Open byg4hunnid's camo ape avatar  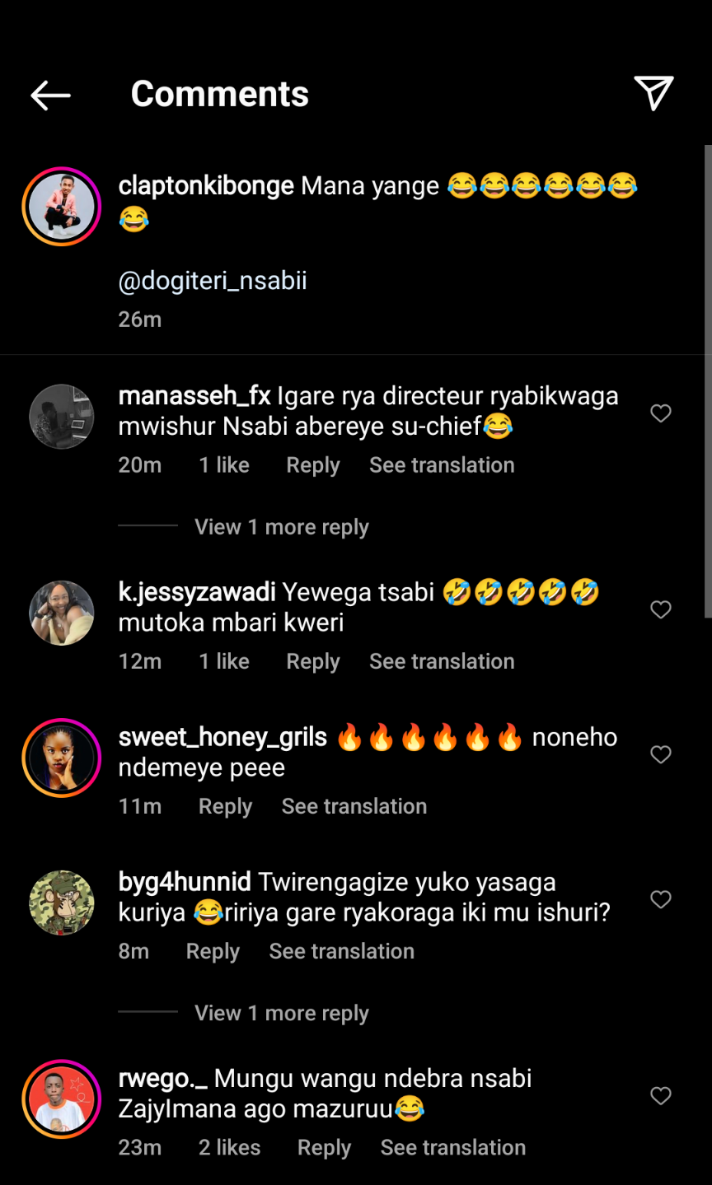(62, 903)
